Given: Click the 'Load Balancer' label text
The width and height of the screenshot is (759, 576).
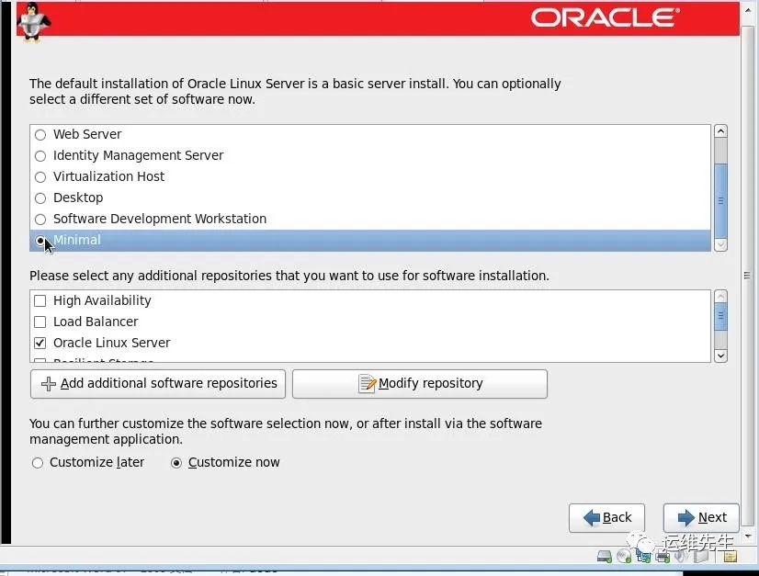Looking at the screenshot, I should tap(96, 322).
